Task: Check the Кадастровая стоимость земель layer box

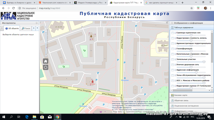Action: tap(173, 38)
